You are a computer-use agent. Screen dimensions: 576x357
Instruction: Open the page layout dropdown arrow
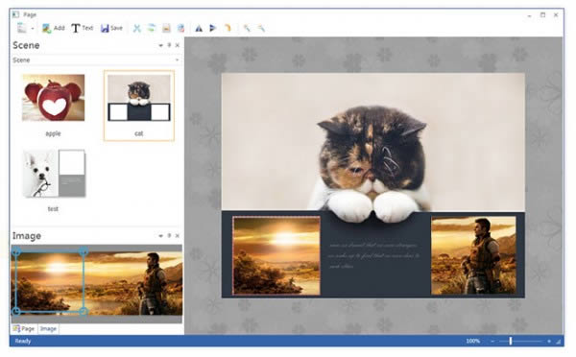33,28
